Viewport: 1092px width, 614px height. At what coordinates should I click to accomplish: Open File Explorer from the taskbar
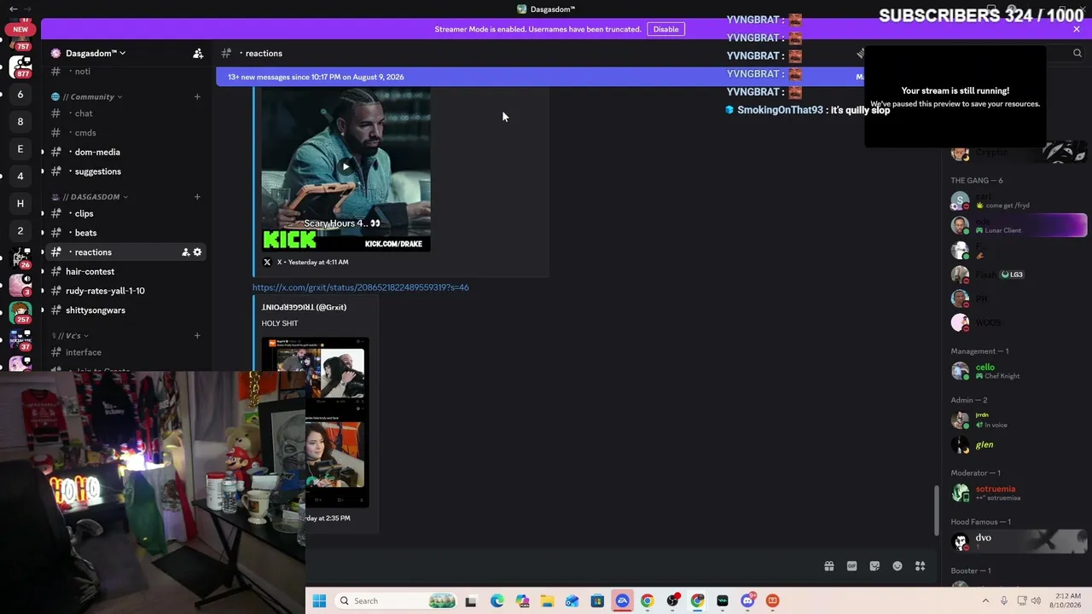[x=547, y=601]
